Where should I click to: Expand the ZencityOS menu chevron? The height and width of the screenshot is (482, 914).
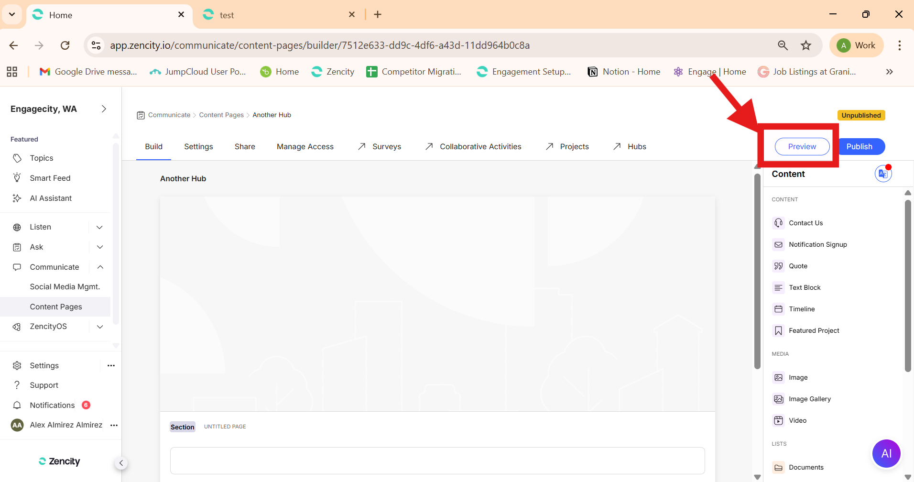[x=100, y=327]
